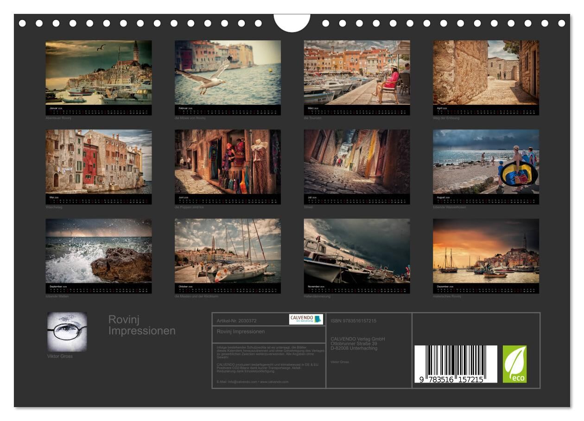Image resolution: width=584 pixels, height=421 pixels.
Task: Select the April stone alley image
Action: click(x=486, y=72)
